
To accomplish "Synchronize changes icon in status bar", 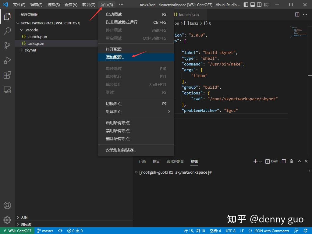I will (x=60, y=231).
